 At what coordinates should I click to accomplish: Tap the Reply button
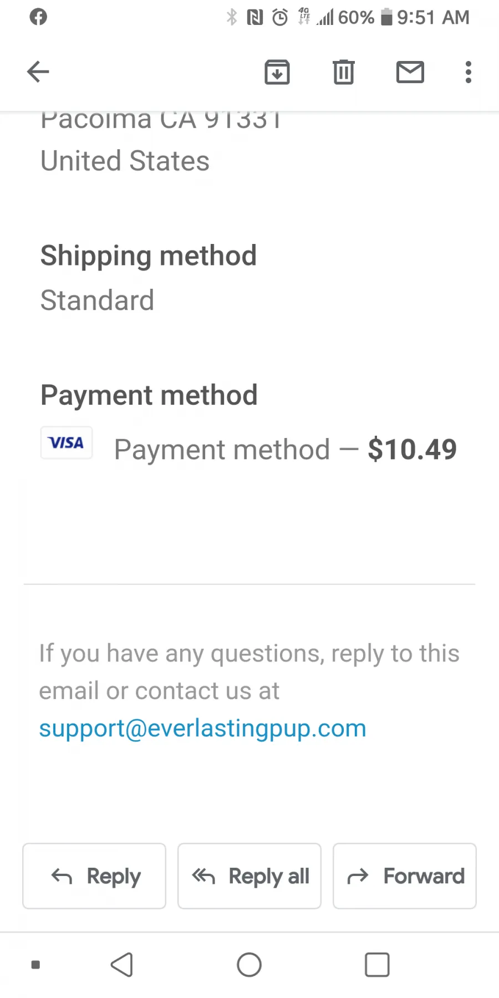(x=94, y=876)
